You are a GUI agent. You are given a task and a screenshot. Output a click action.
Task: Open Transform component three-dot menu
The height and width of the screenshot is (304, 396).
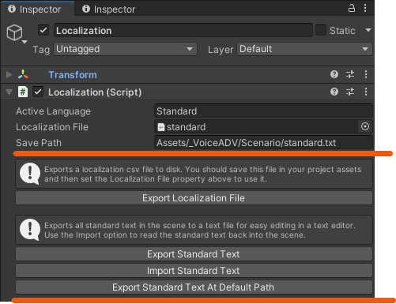366,74
